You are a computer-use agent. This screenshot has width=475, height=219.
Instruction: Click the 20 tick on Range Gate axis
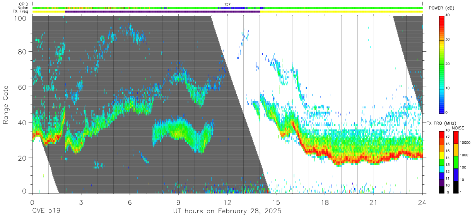[22, 158]
